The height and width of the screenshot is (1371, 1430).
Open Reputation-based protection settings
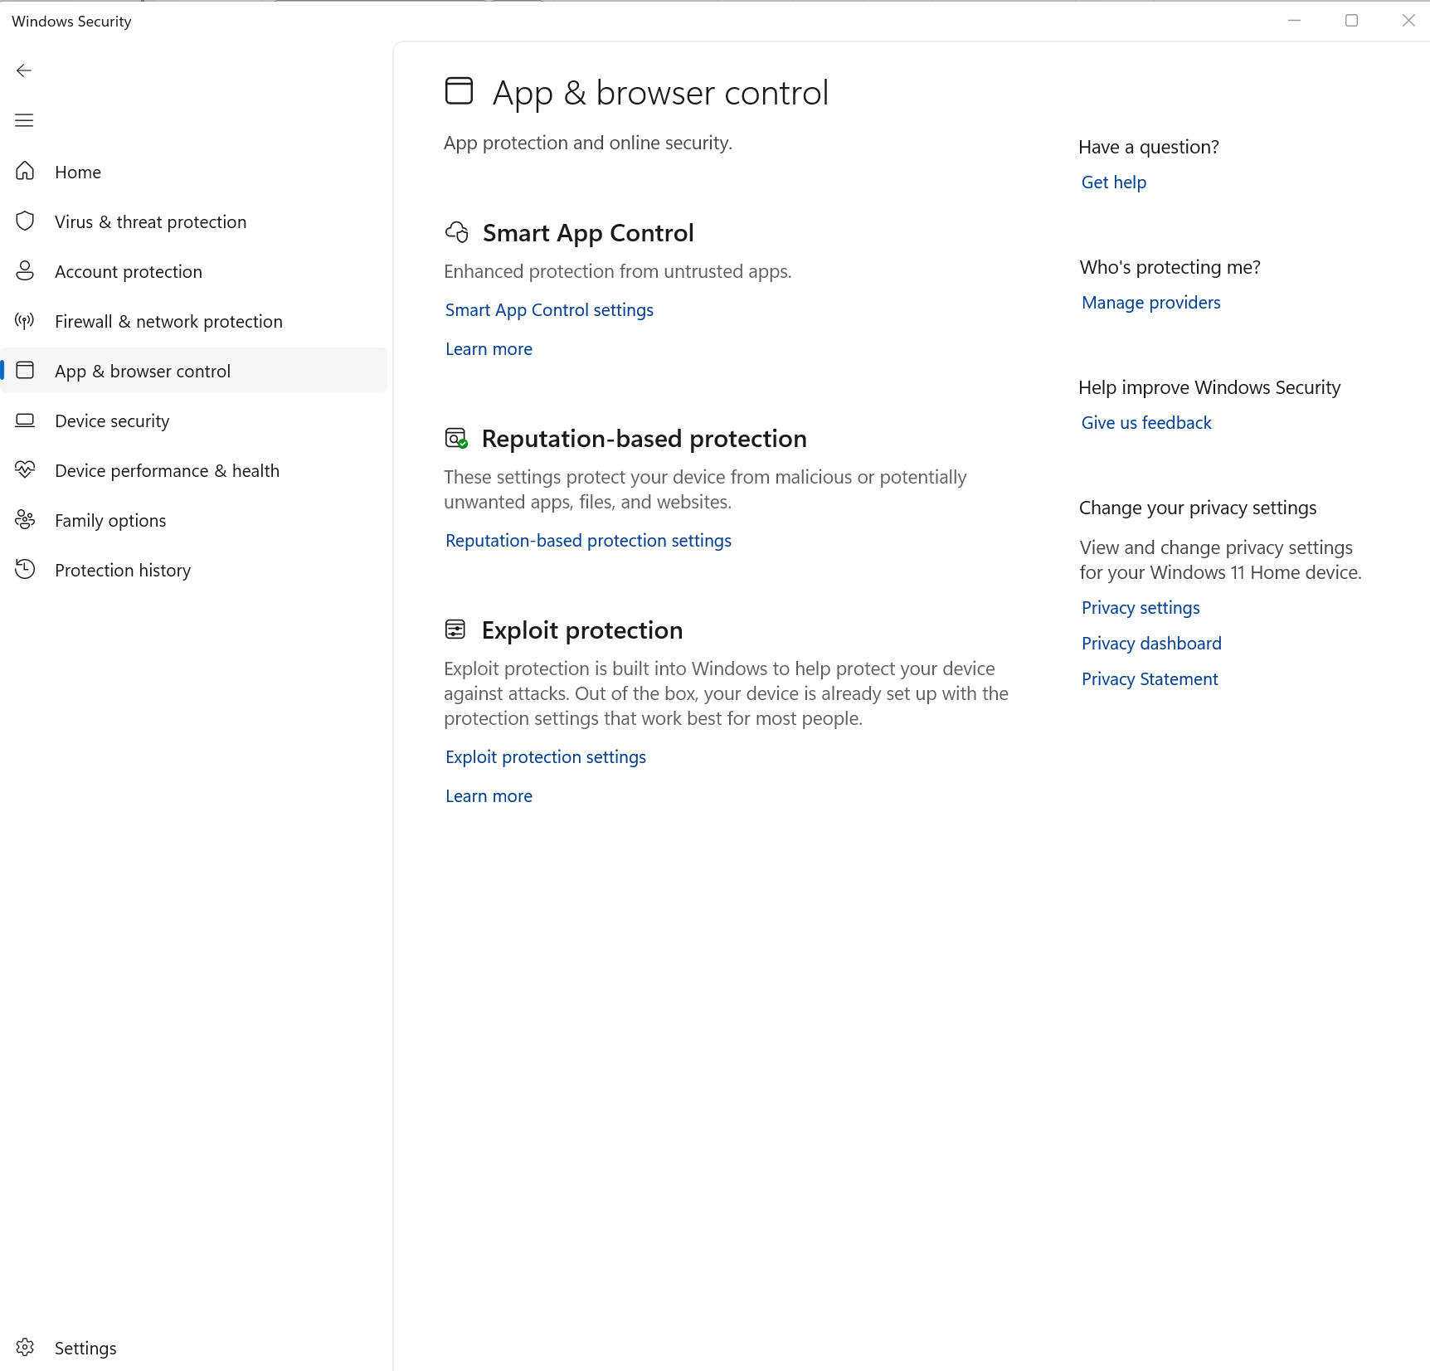588,541
